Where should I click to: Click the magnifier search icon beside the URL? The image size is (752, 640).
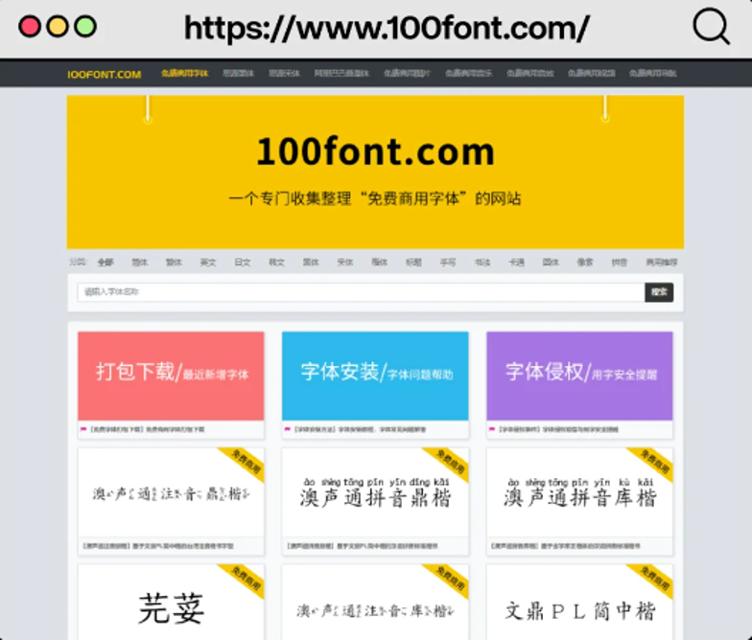point(712,27)
